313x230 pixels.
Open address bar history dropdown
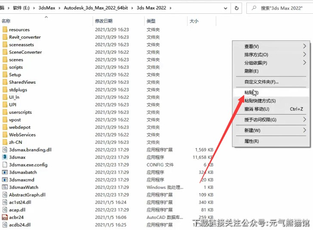click(x=224, y=8)
